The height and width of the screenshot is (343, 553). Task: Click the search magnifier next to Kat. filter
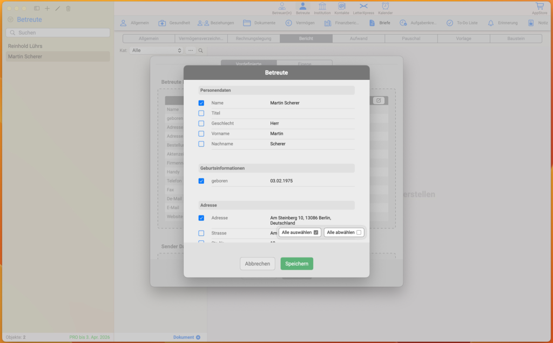tap(201, 50)
